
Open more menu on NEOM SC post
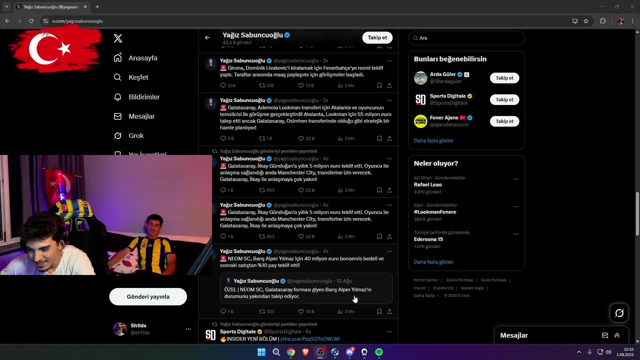[x=389, y=251]
